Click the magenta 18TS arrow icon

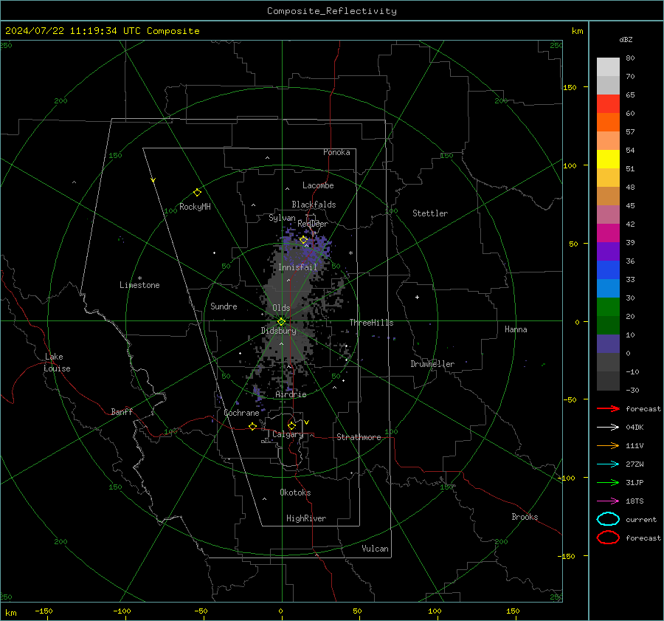(608, 501)
